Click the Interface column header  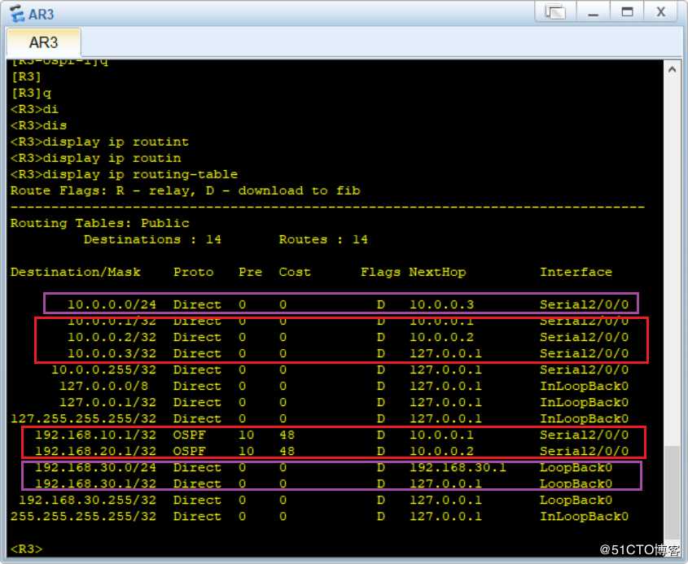pyautogui.click(x=576, y=272)
